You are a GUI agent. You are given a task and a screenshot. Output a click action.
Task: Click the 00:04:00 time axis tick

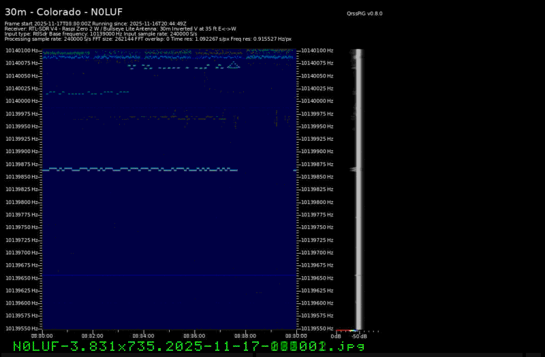tap(143, 335)
